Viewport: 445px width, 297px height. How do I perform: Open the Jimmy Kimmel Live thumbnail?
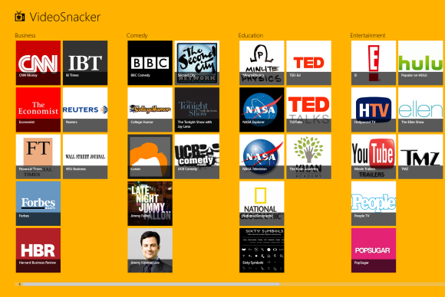[150, 250]
